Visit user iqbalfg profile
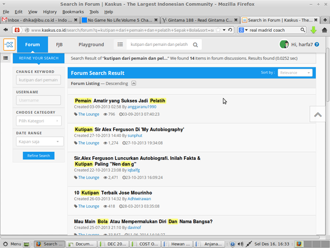The width and height of the screenshot is (330, 248). 134,170
